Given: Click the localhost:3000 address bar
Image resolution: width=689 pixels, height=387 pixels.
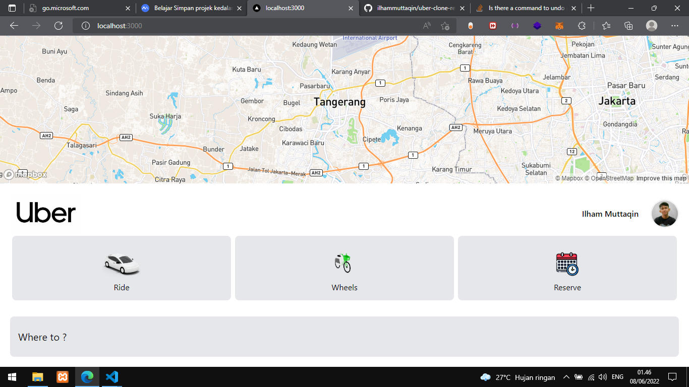Looking at the screenshot, I should point(252,26).
